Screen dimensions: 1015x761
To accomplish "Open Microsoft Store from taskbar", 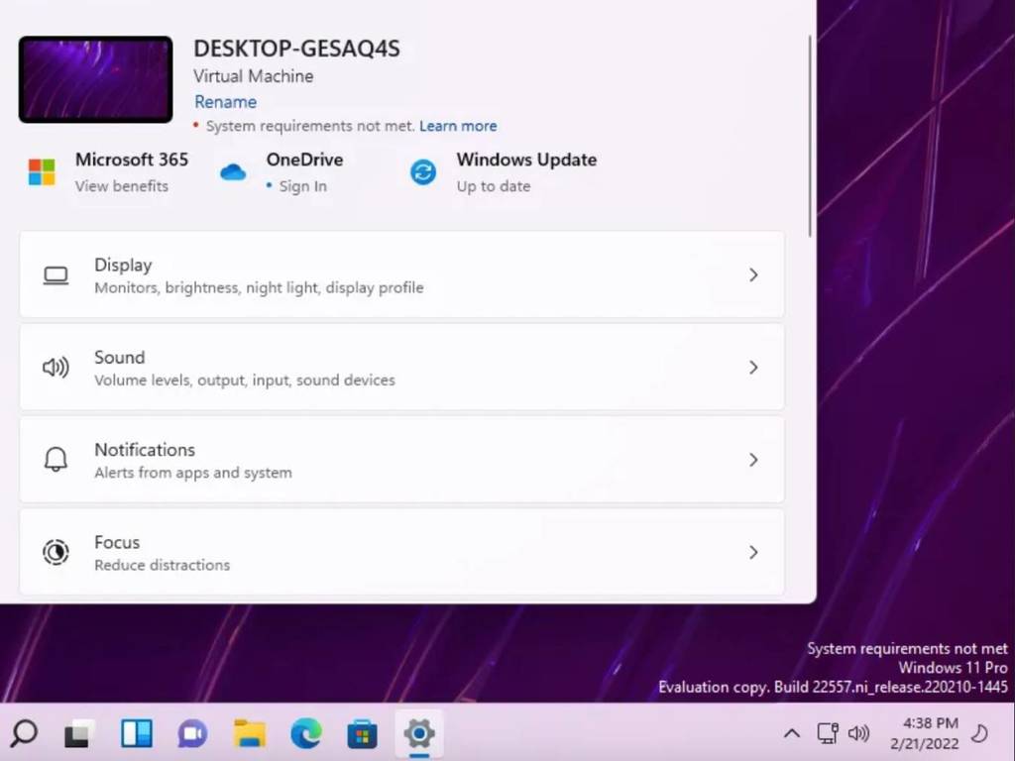I will 362,733.
